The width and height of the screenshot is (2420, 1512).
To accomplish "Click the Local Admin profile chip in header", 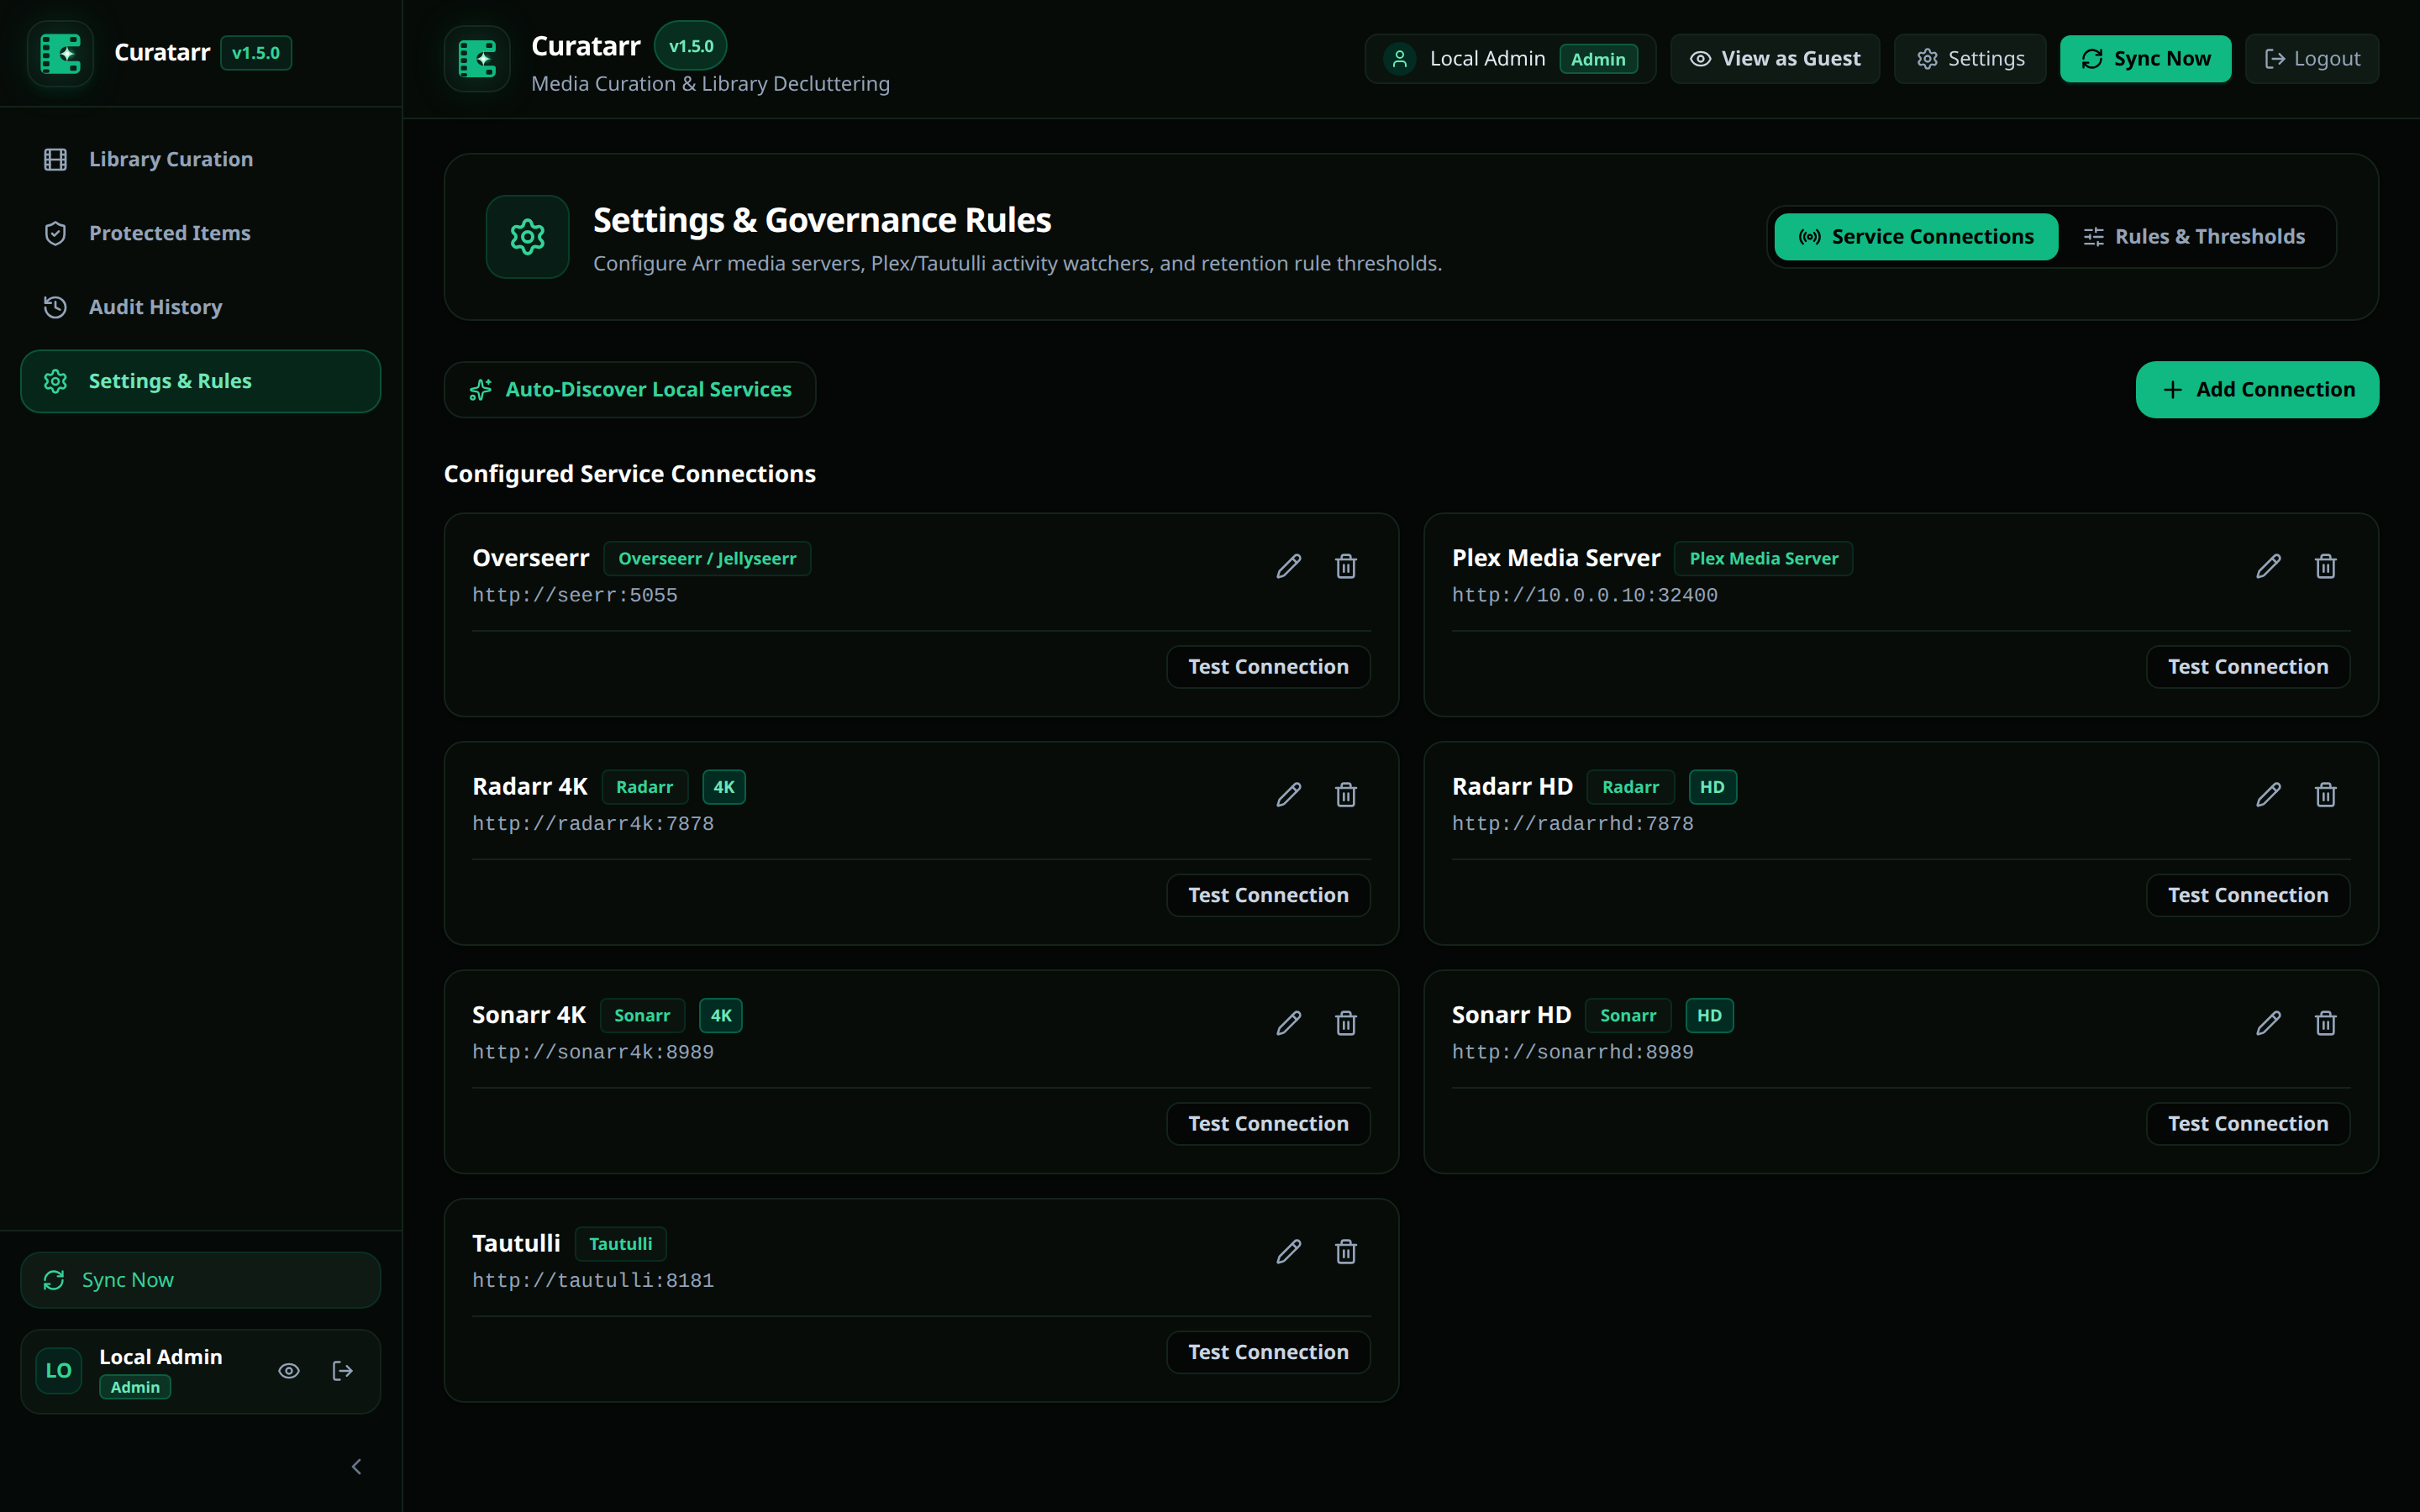I will (x=1510, y=59).
